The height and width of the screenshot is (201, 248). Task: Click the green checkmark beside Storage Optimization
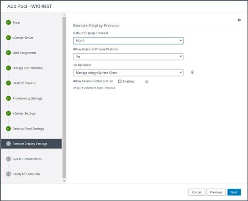coord(8,68)
